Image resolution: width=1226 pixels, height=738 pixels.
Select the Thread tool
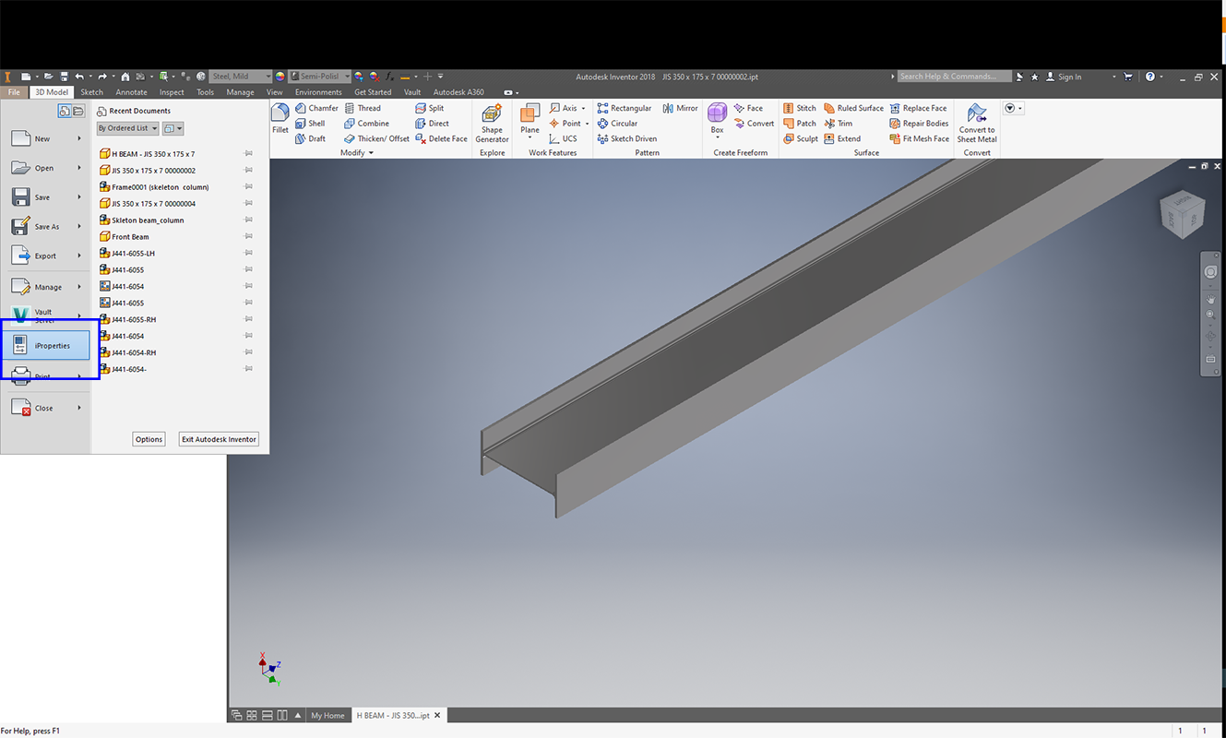pos(363,108)
